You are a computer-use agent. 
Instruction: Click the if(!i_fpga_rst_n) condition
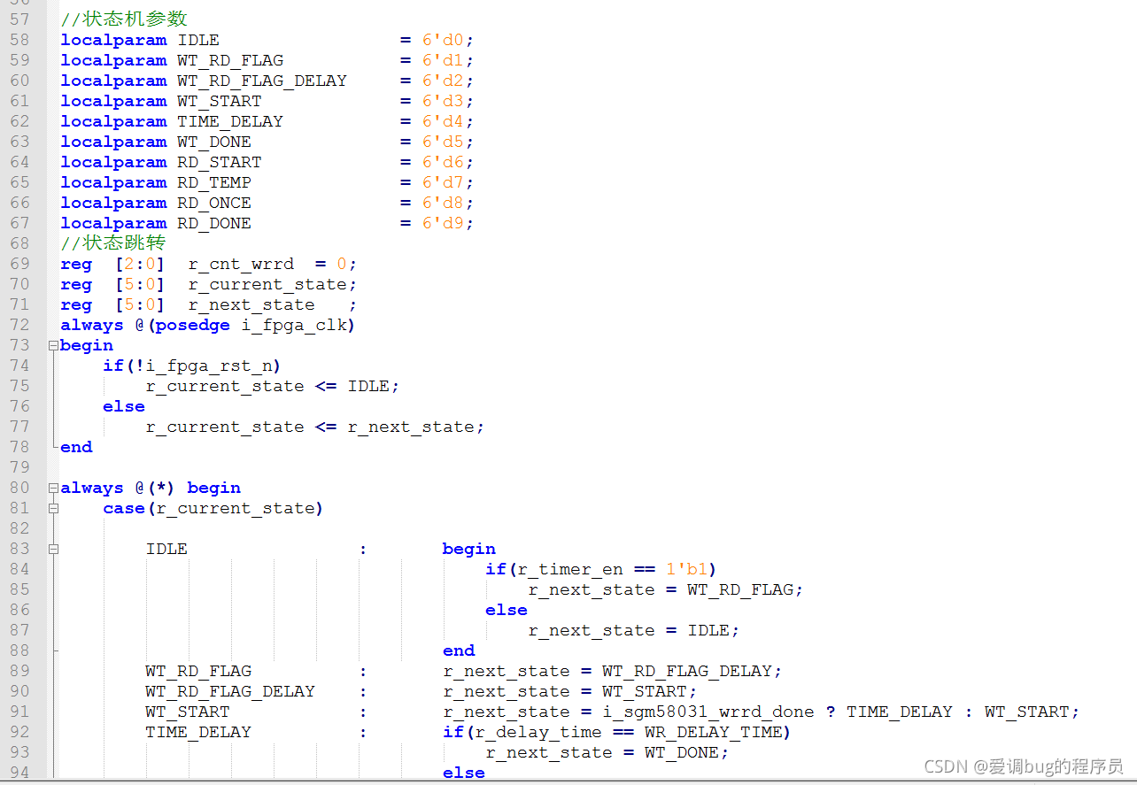click(192, 366)
